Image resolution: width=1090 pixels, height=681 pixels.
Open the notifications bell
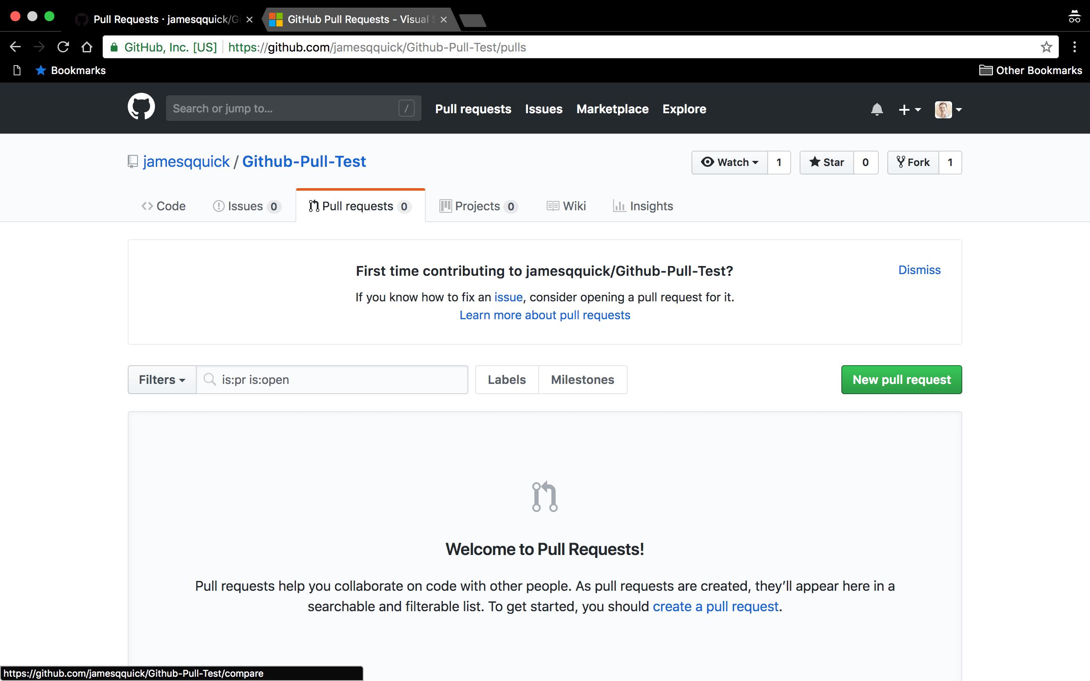tap(877, 109)
